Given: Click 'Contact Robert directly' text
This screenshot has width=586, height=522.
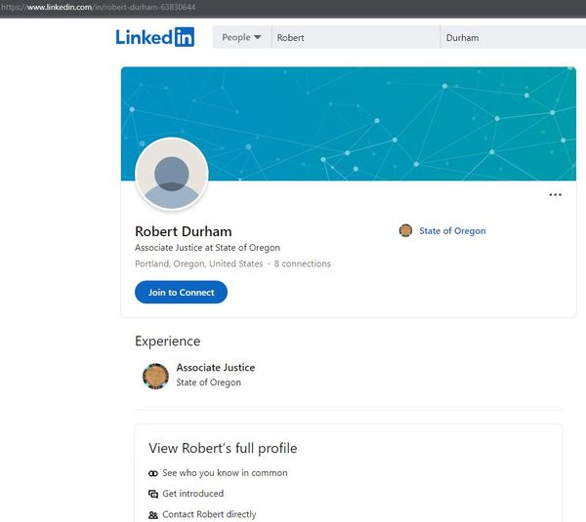Looking at the screenshot, I should pyautogui.click(x=209, y=514).
